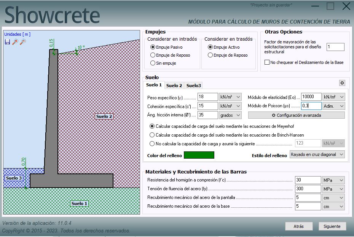Click the green Color del relleno swatch
This screenshot has width=354, height=237.
tap(199, 155)
